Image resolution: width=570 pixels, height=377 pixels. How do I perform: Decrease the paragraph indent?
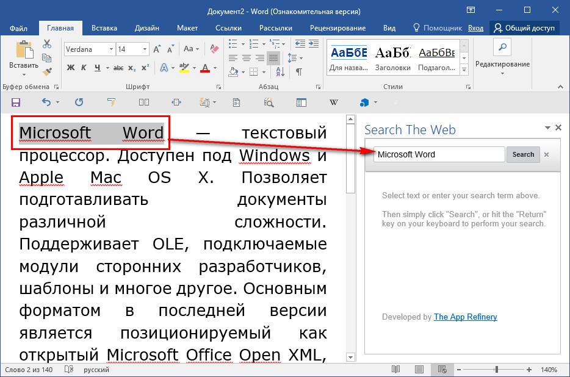pos(300,44)
